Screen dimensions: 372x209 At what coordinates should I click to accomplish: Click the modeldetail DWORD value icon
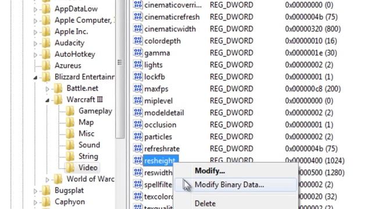point(138,113)
